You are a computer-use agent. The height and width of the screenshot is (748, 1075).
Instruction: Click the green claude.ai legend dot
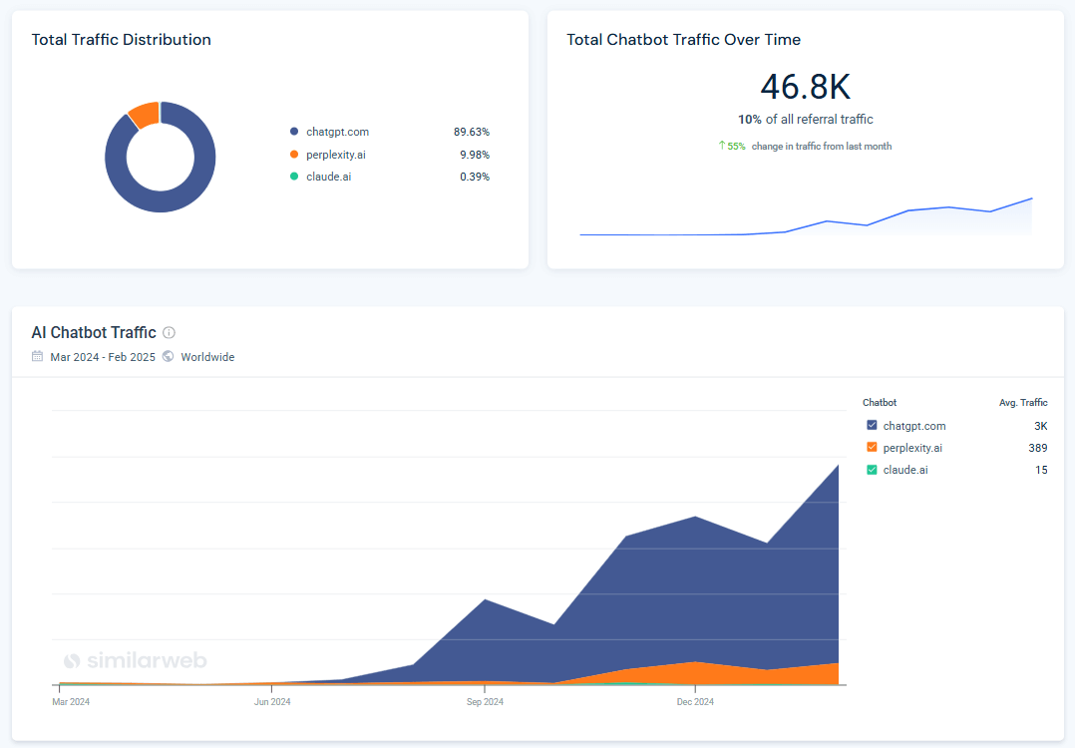coord(292,177)
